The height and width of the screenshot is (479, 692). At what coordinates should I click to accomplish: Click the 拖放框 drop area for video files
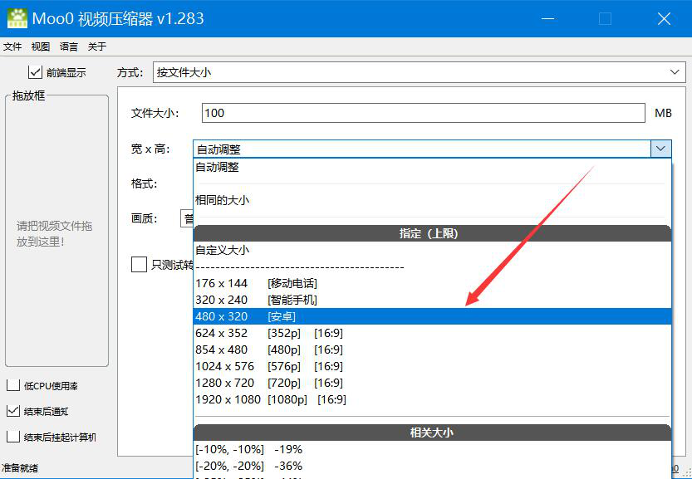tap(57, 231)
